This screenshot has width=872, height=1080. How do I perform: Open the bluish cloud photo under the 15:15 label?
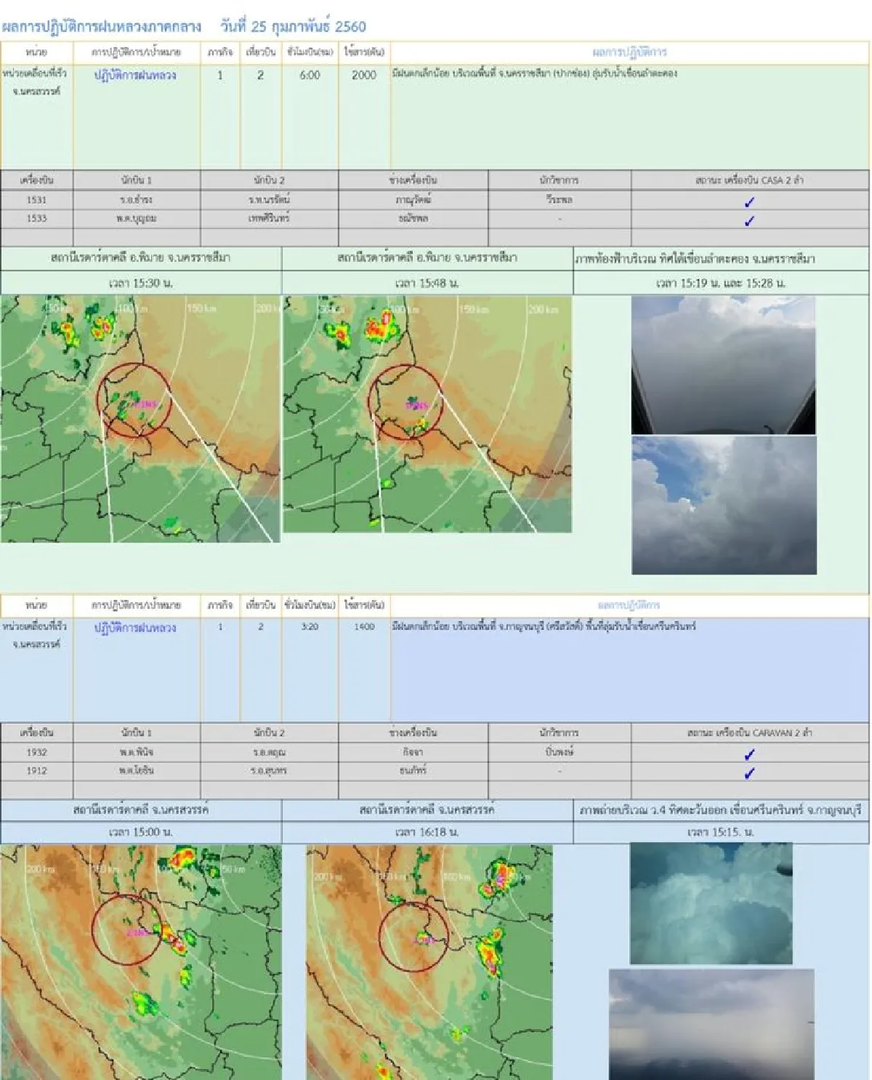[x=711, y=904]
